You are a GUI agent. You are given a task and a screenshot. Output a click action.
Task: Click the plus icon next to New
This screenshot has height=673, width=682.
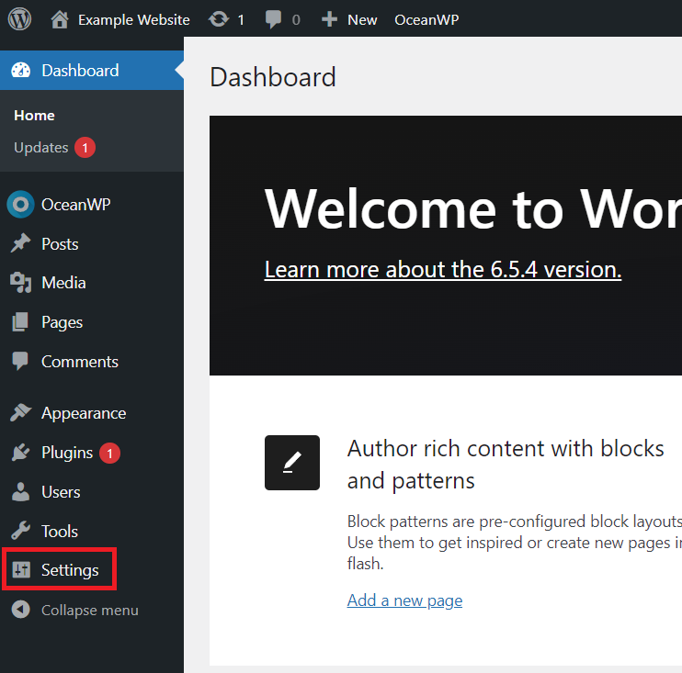coord(329,19)
